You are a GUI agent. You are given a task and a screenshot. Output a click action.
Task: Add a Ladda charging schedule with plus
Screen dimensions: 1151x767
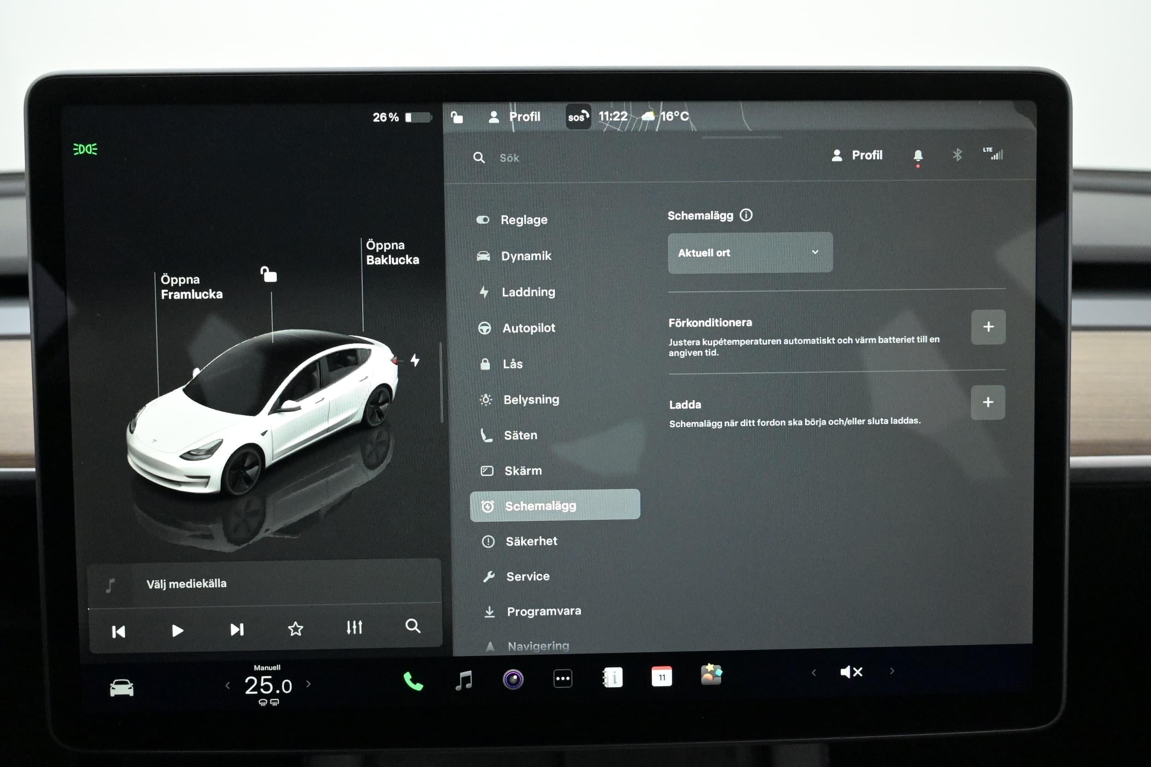[988, 402]
